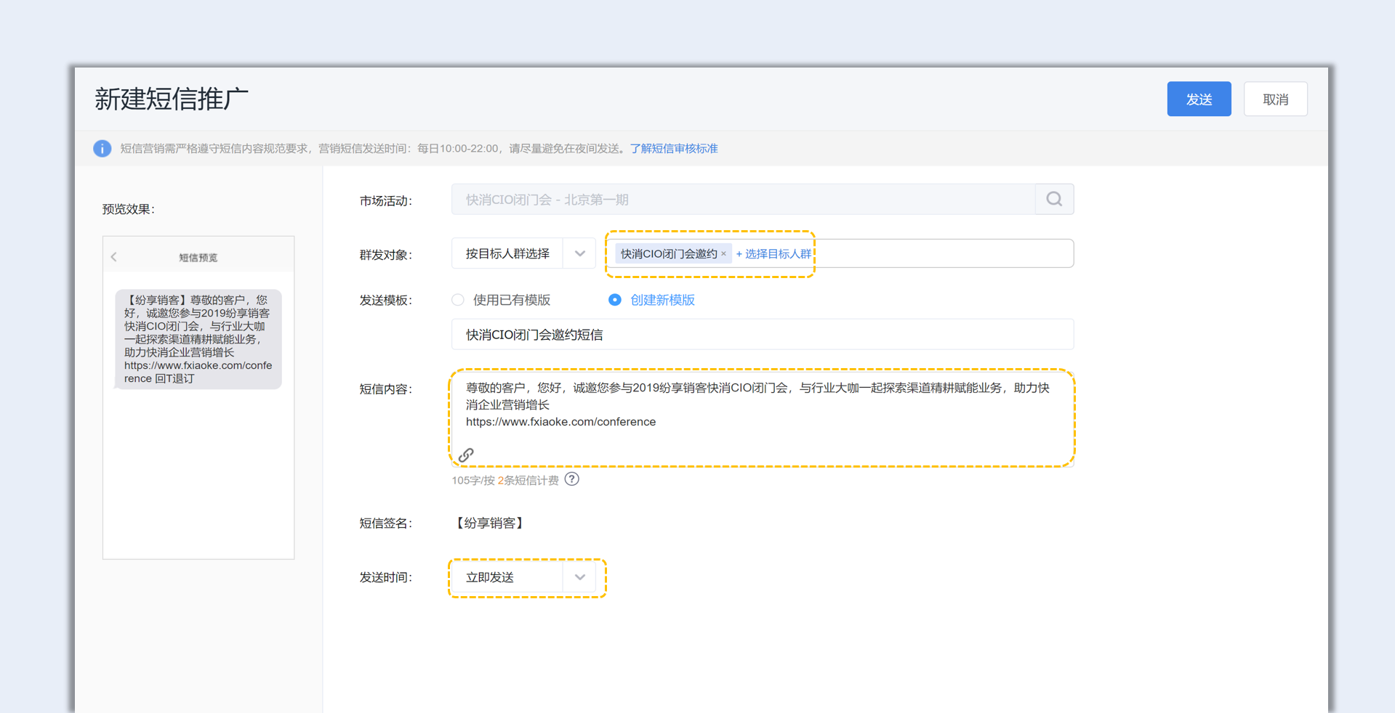Cancel with the 取消 button
Image resolution: width=1395 pixels, height=713 pixels.
1275,99
